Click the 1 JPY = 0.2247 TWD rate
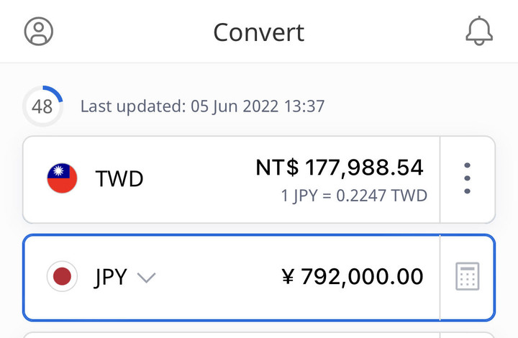The width and height of the screenshot is (518, 338). click(355, 196)
